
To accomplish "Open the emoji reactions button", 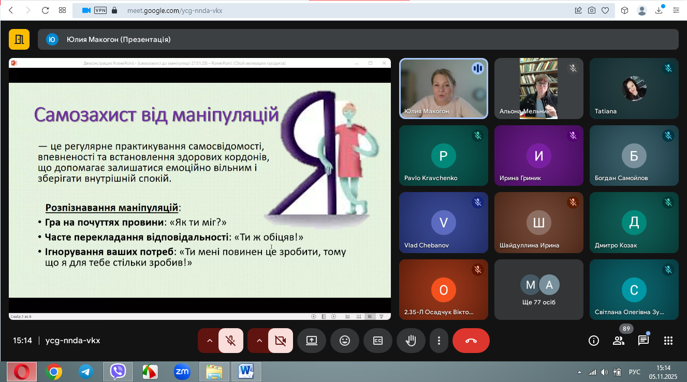I will point(345,341).
